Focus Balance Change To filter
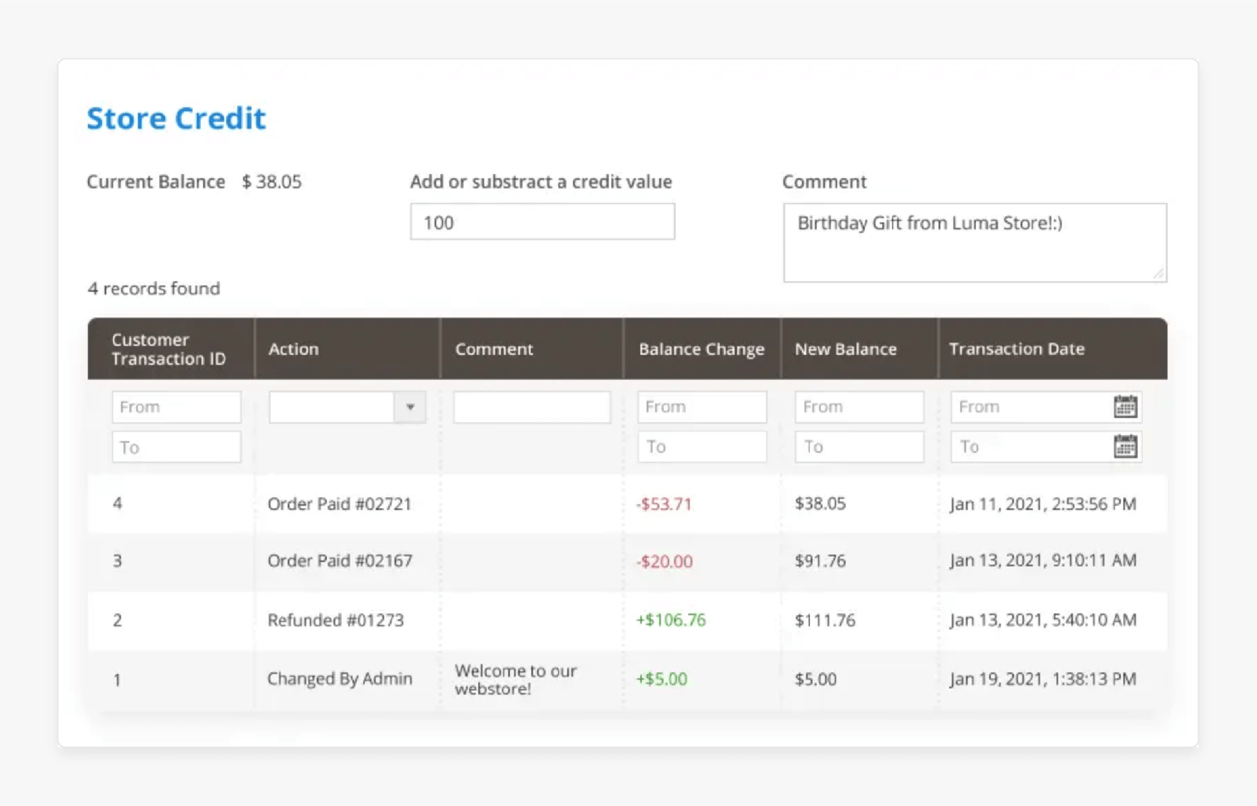 coord(702,446)
